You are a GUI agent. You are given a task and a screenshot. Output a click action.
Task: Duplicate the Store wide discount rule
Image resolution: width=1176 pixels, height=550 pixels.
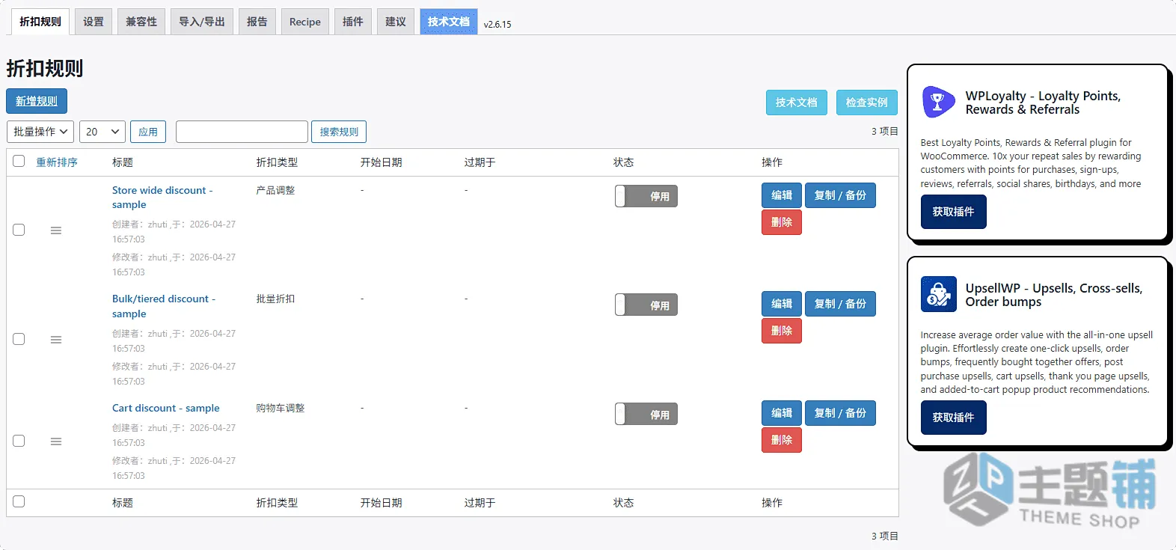840,195
